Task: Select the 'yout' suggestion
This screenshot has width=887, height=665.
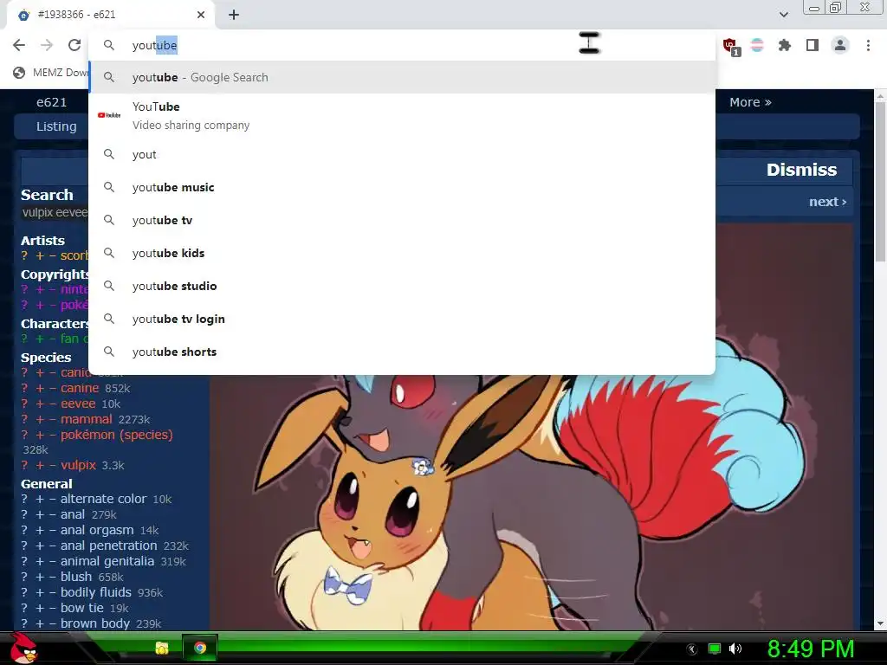Action: [x=402, y=154]
